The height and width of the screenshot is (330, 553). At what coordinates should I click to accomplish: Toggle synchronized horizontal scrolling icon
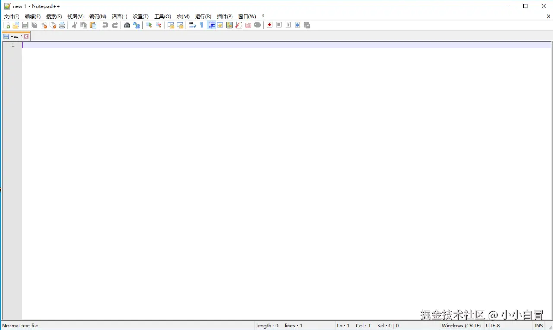[x=180, y=25]
